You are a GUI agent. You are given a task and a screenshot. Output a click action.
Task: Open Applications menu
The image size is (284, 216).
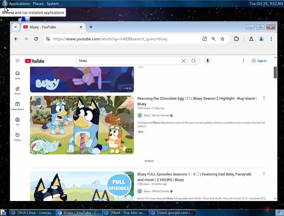coord(19,4)
